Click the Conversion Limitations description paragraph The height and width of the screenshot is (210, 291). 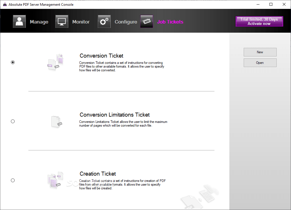pos(123,123)
